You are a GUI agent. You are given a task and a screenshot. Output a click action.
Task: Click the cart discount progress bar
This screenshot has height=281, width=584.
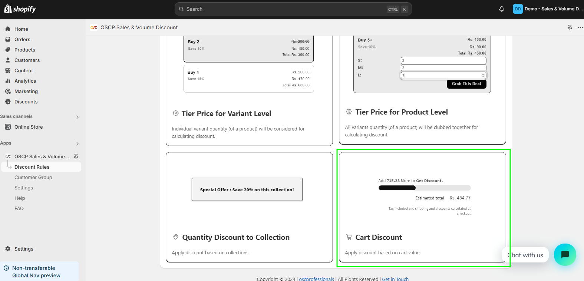click(x=424, y=188)
